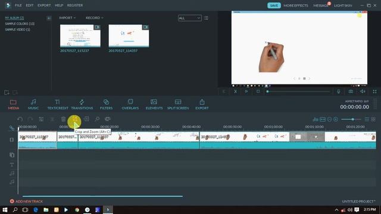Image resolution: width=381 pixels, height=214 pixels.
Task: Open Microsoft Edge from taskbar
Action: pos(36,210)
